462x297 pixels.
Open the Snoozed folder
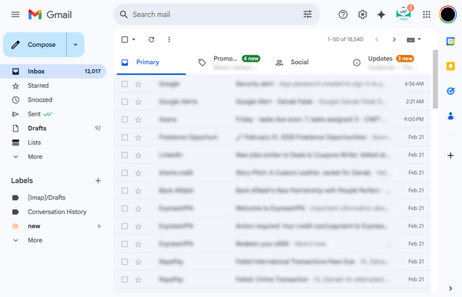click(53, 100)
